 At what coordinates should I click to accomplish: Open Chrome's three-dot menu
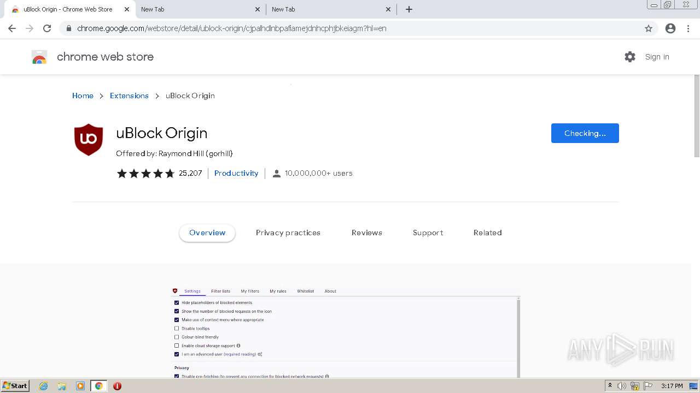pyautogui.click(x=688, y=28)
